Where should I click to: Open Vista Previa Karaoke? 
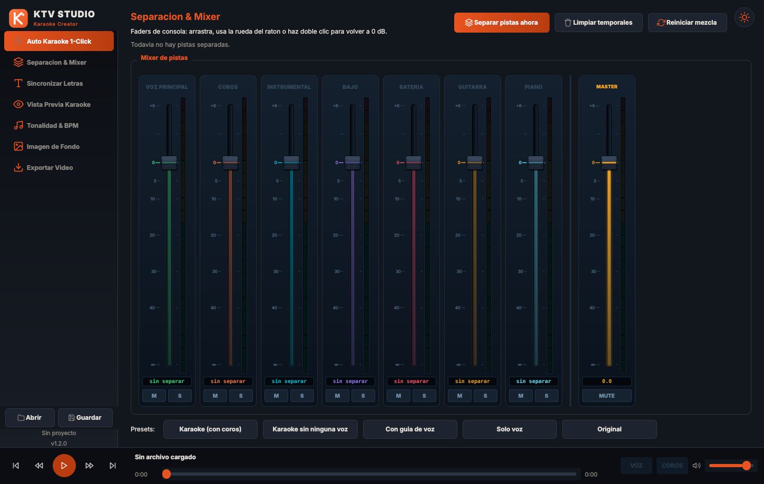point(59,104)
